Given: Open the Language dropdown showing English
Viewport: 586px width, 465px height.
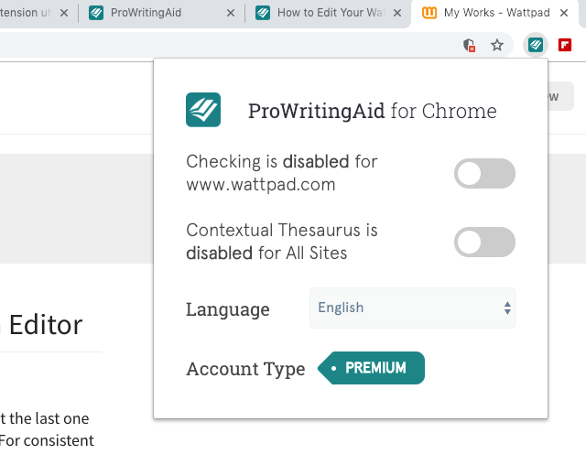Looking at the screenshot, I should (x=412, y=308).
